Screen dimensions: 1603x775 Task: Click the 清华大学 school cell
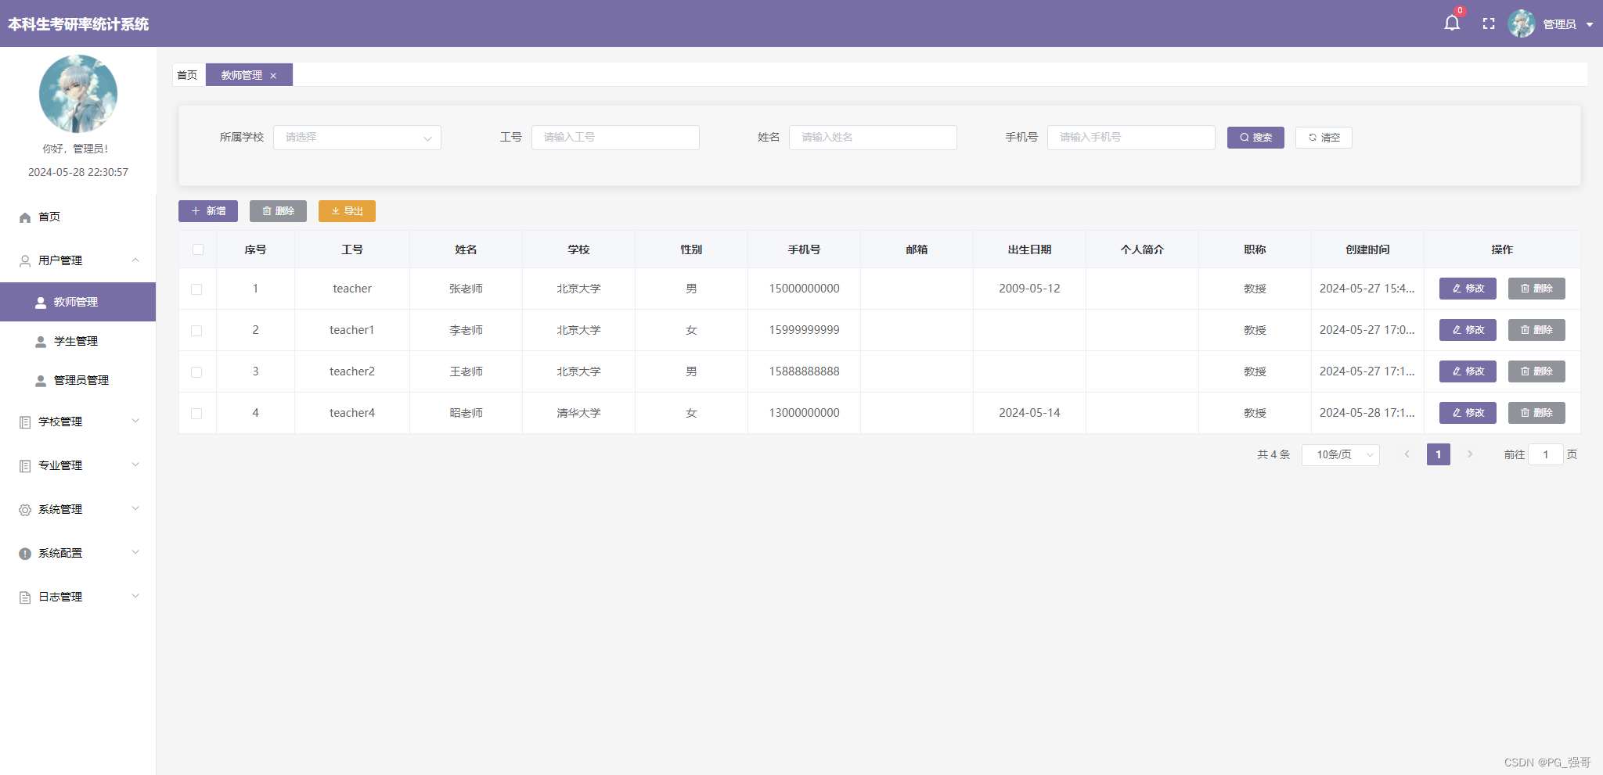[578, 413]
